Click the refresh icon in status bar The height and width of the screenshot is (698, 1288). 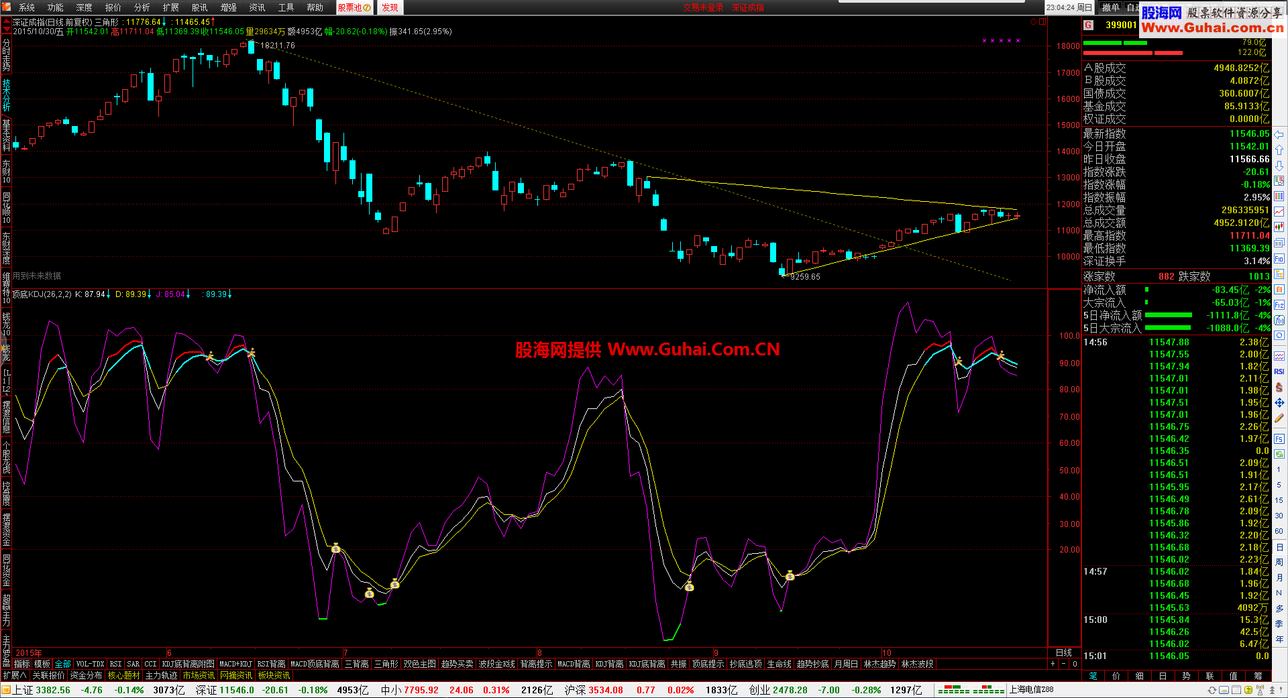pos(1212,690)
